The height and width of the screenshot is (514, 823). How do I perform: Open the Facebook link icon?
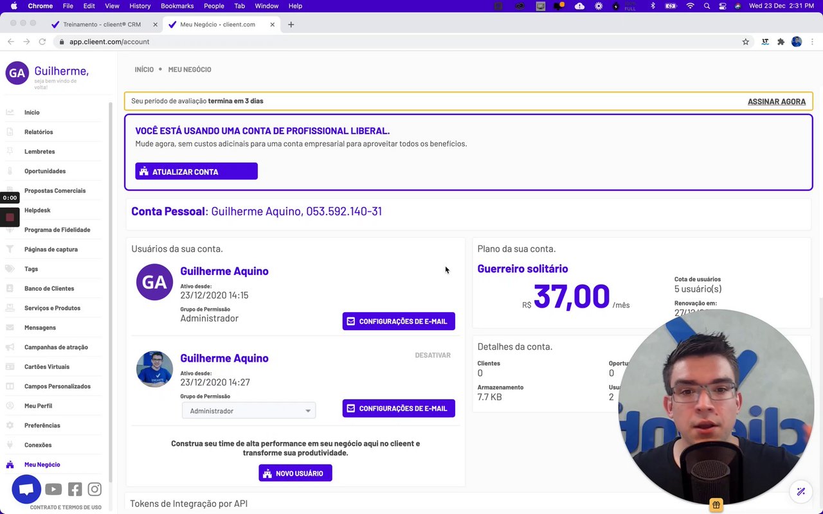tap(75, 490)
